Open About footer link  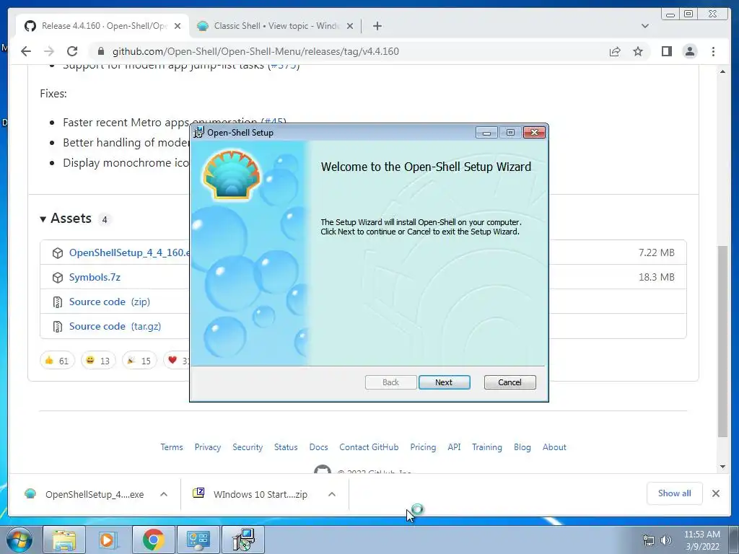(x=554, y=447)
